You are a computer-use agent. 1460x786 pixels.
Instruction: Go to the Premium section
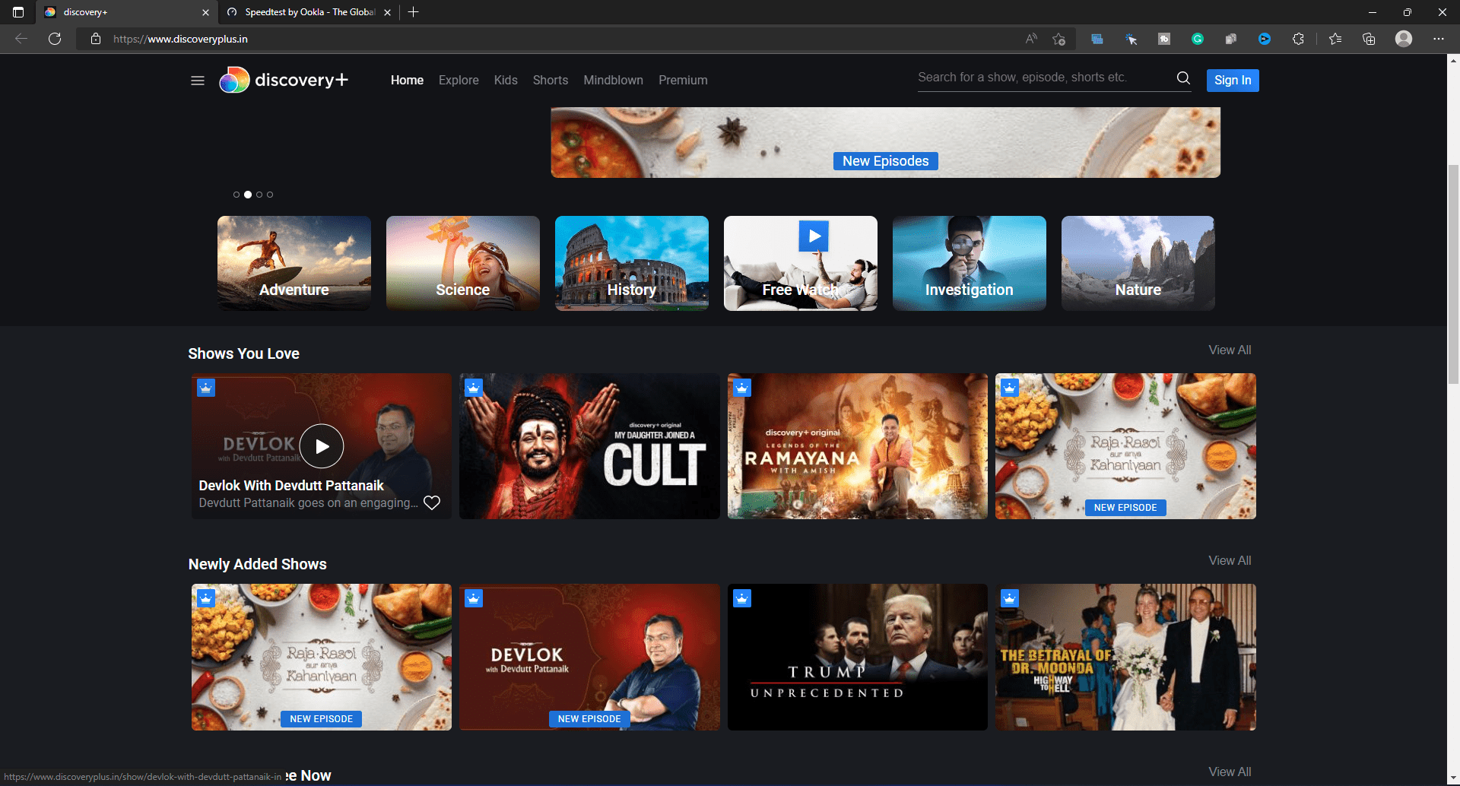click(683, 80)
